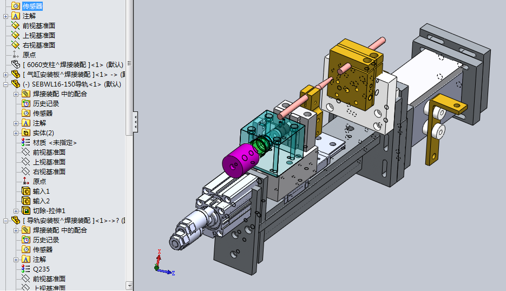Click 注解 icon under 导轨安装板
The image size is (506, 291).
click(x=26, y=260)
